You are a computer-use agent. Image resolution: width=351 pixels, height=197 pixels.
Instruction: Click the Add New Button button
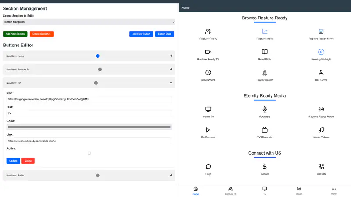click(141, 34)
